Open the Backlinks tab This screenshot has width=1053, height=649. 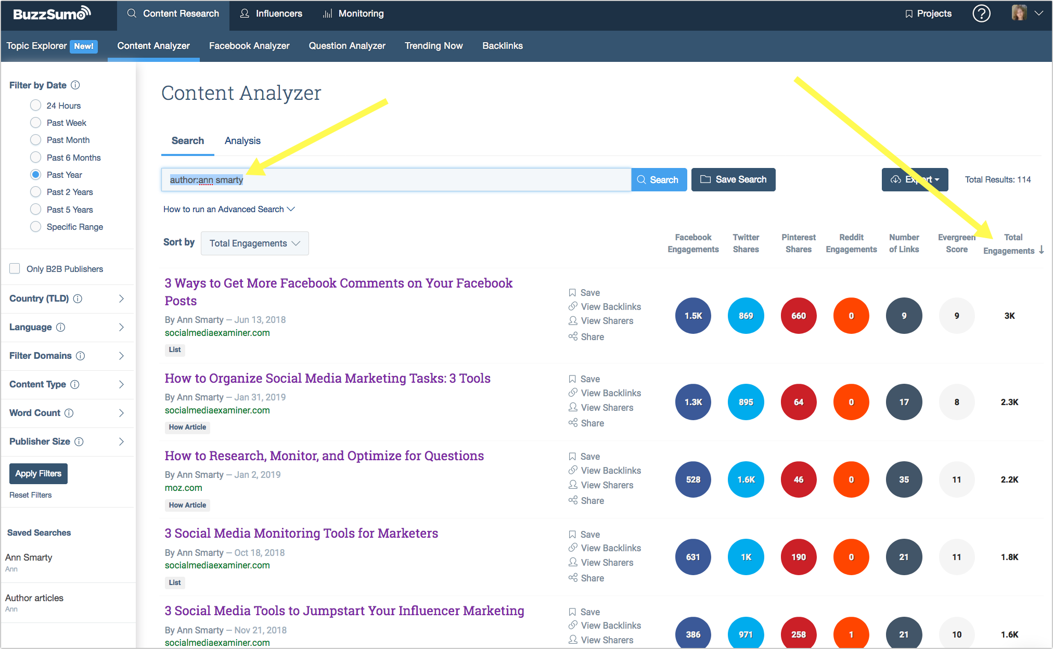click(x=502, y=46)
